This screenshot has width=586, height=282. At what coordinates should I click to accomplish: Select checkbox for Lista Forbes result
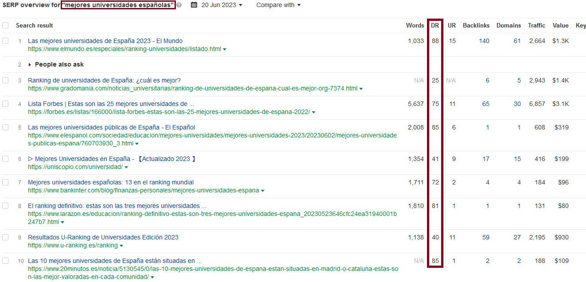point(5,104)
